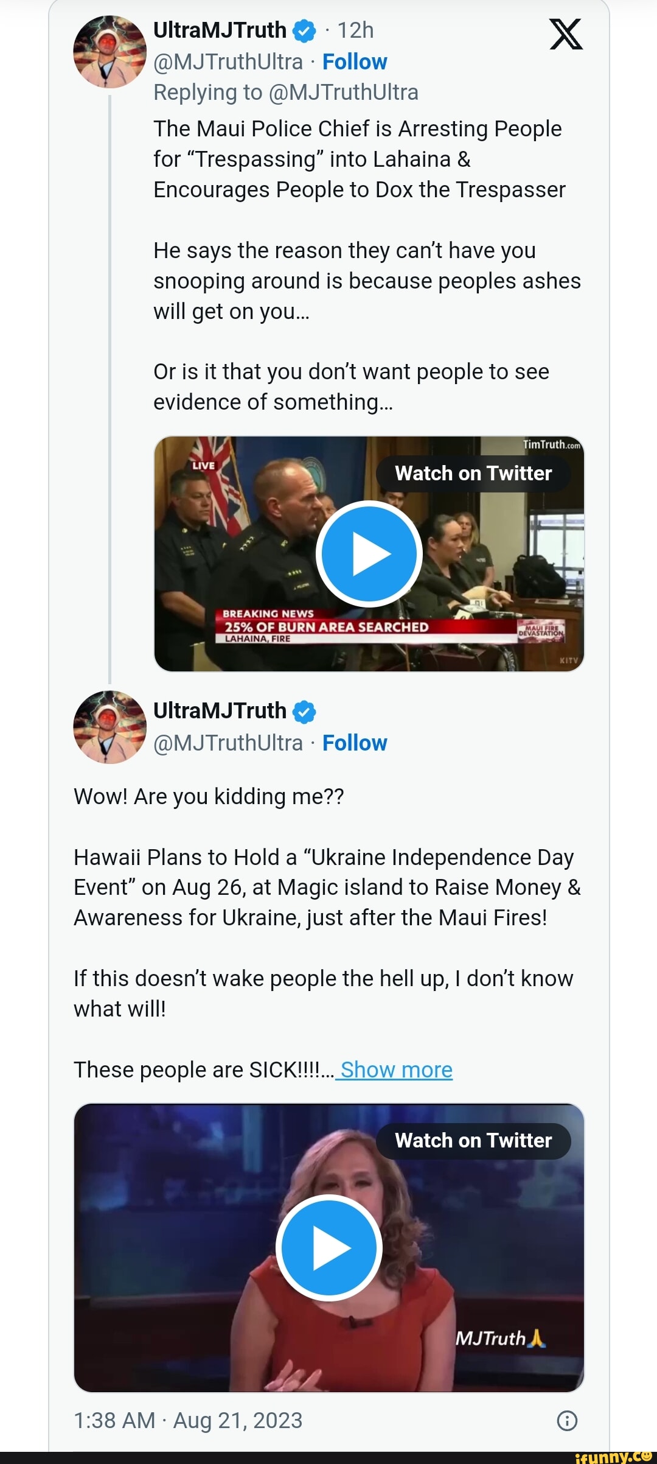Click the second UltraMJTruth display name
Screen dimensions: 657x1464
pos(220,711)
